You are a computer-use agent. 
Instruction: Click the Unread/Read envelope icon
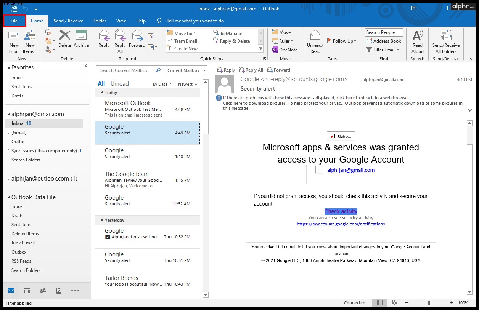315,35
